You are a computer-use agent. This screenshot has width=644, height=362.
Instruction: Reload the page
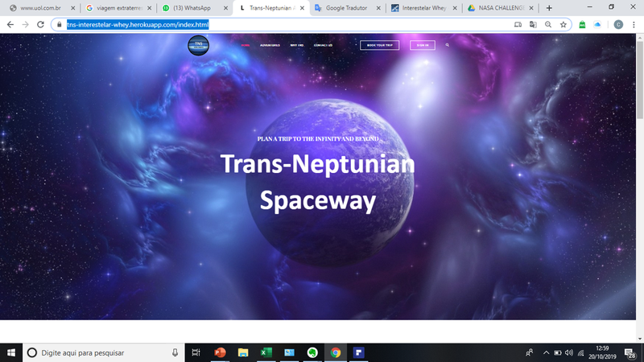tap(39, 24)
